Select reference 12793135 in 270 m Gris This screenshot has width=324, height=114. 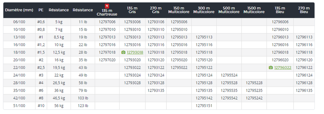[156, 91]
